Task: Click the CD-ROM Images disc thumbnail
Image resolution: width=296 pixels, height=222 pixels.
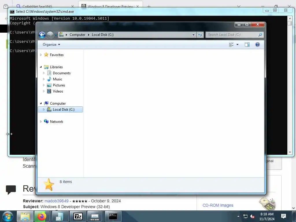Action: 267,204
